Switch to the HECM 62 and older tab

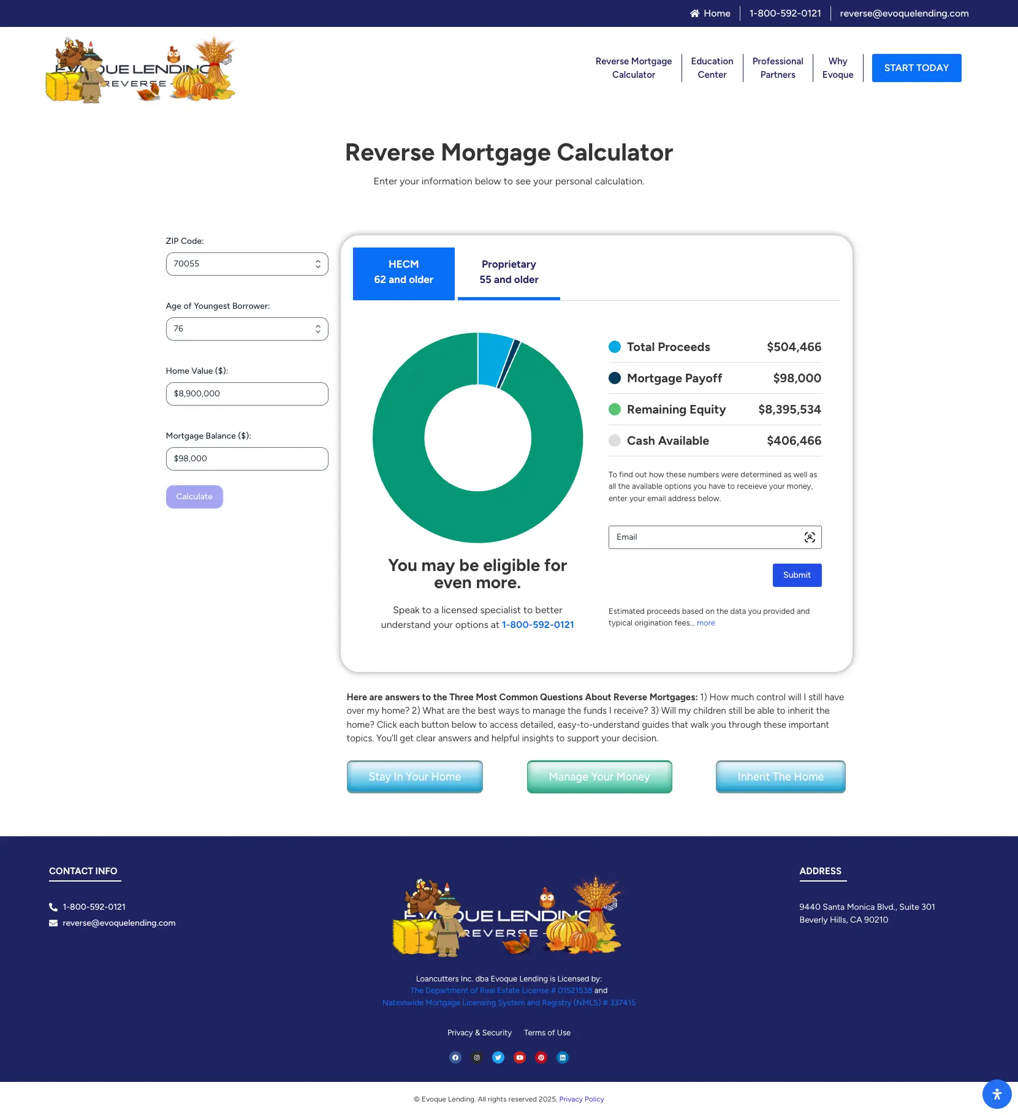pos(403,273)
